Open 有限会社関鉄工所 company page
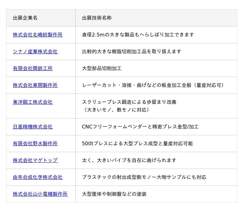This screenshot has height=212, width=249. pyautogui.click(x=33, y=68)
